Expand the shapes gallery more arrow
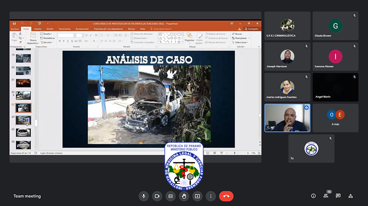368x206 pixels. pos(183,42)
